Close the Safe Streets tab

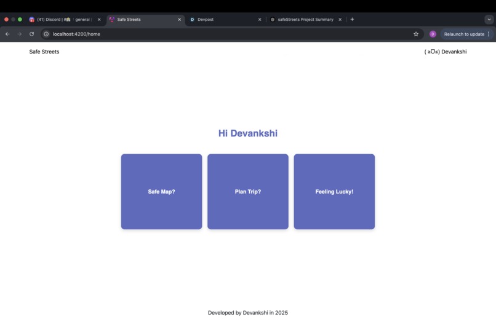pos(179,20)
